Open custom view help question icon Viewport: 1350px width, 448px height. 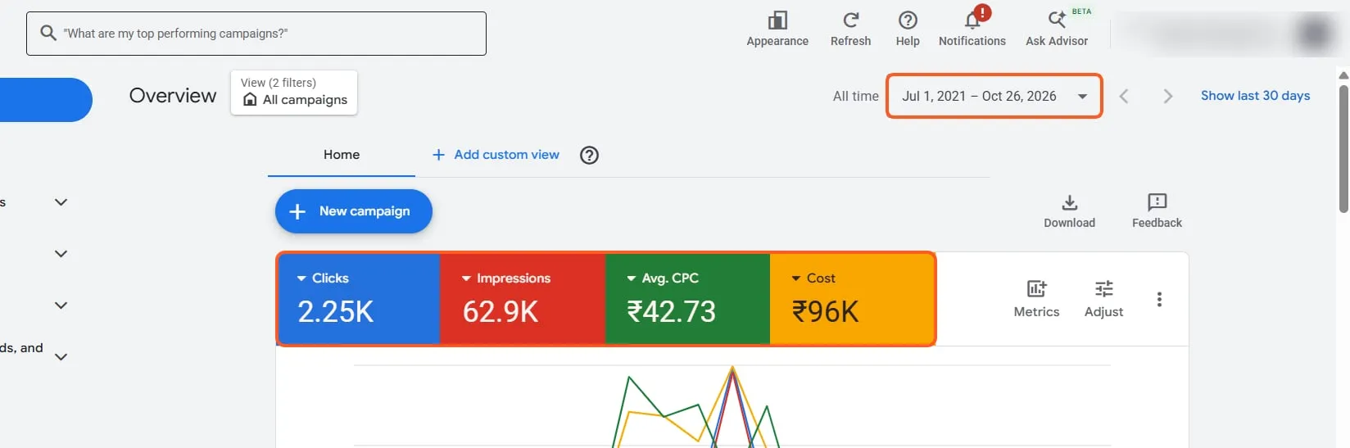[x=589, y=155]
